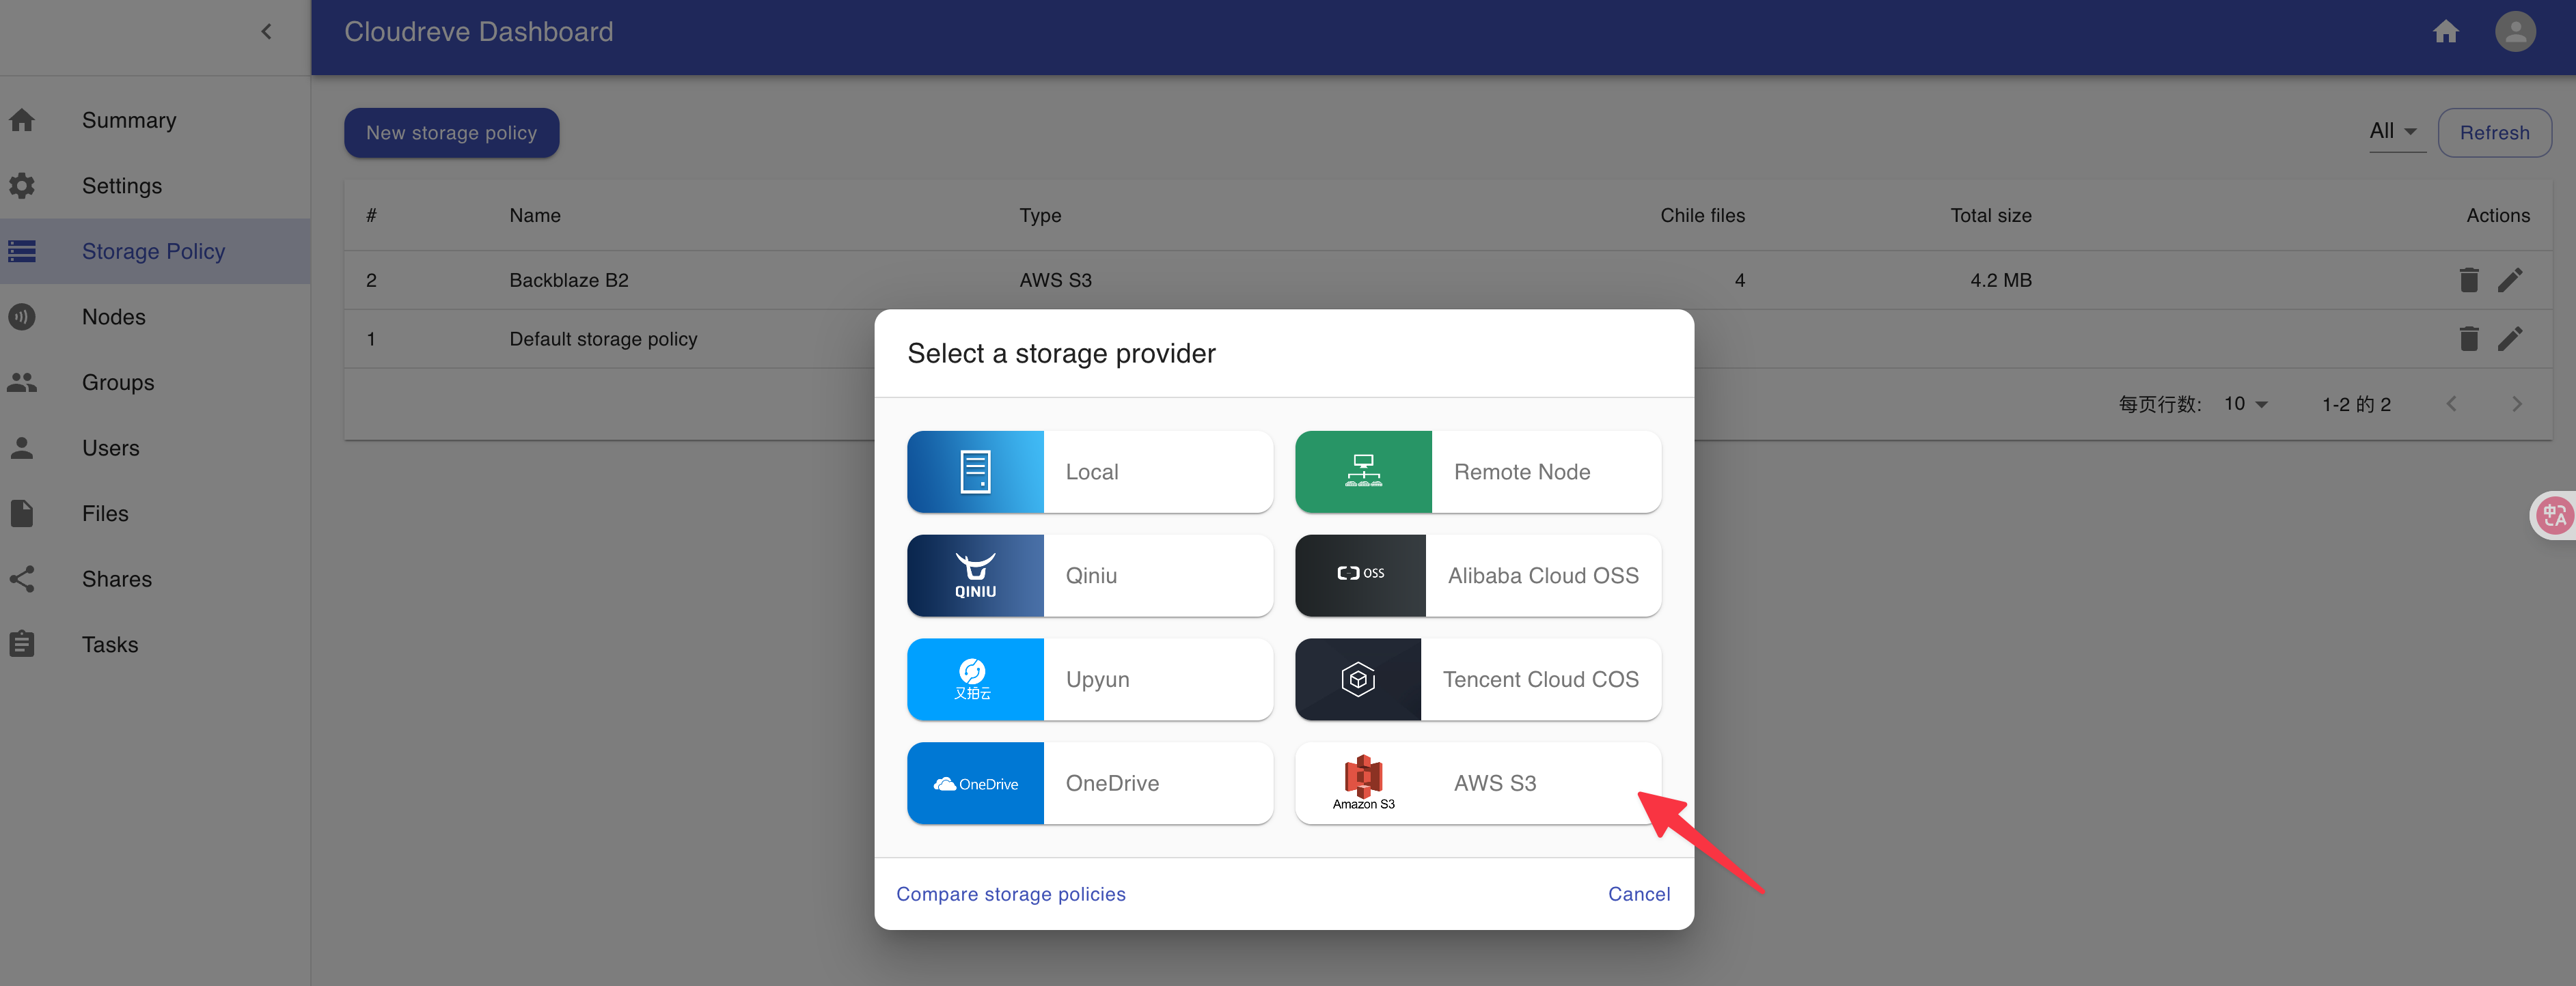2576x986 pixels.
Task: Choose the Tencent Cloud COS label
Action: point(1540,679)
